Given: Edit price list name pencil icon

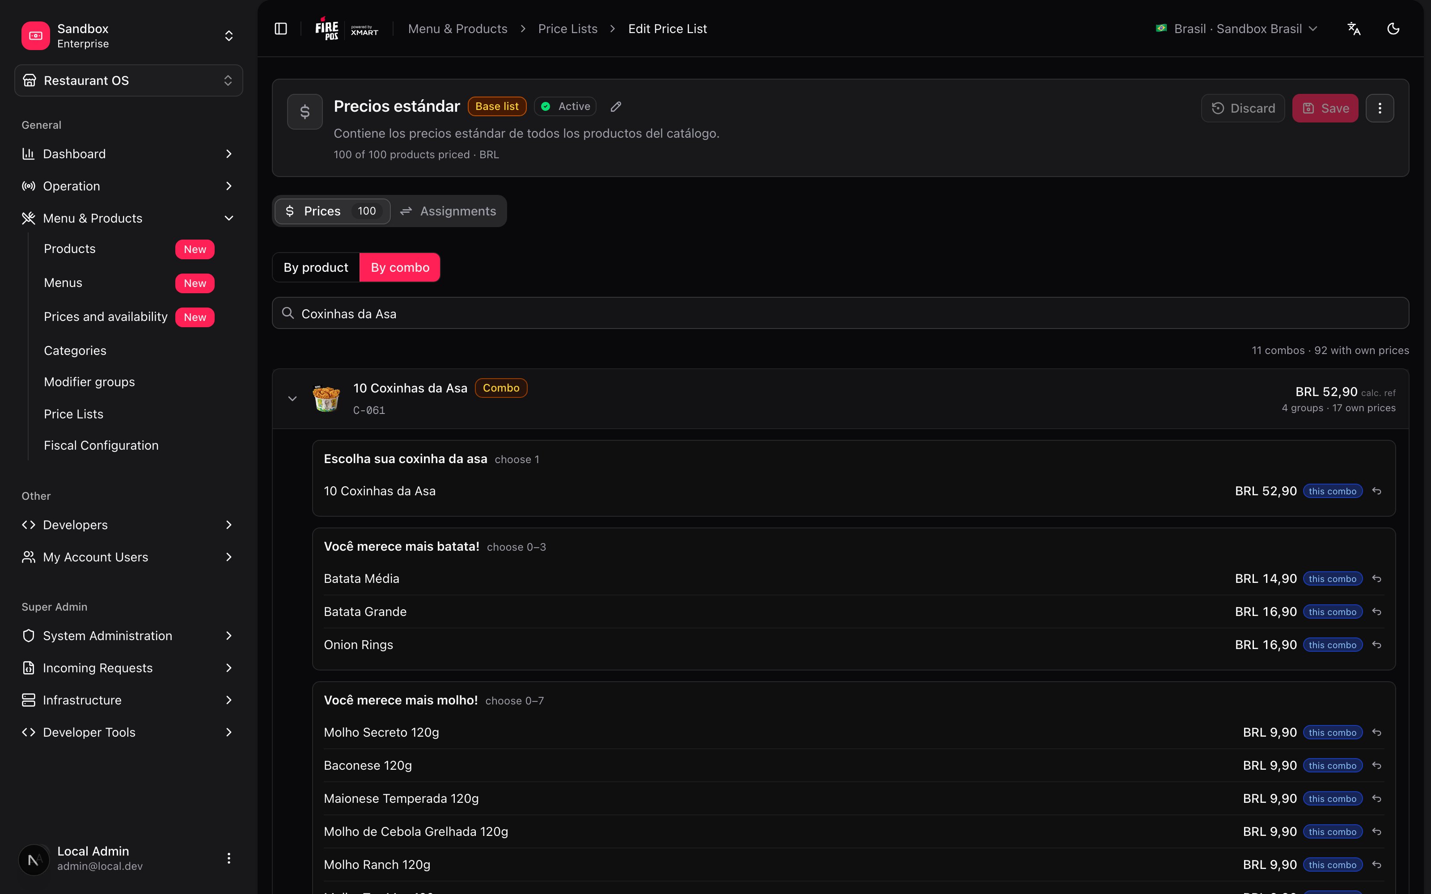Looking at the screenshot, I should point(616,106).
